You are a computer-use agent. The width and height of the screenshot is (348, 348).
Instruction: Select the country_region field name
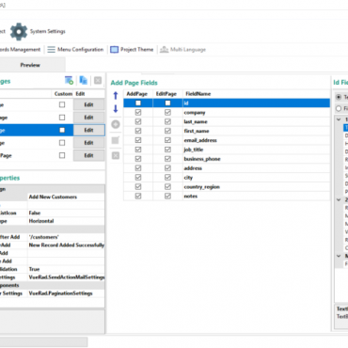[x=202, y=187]
